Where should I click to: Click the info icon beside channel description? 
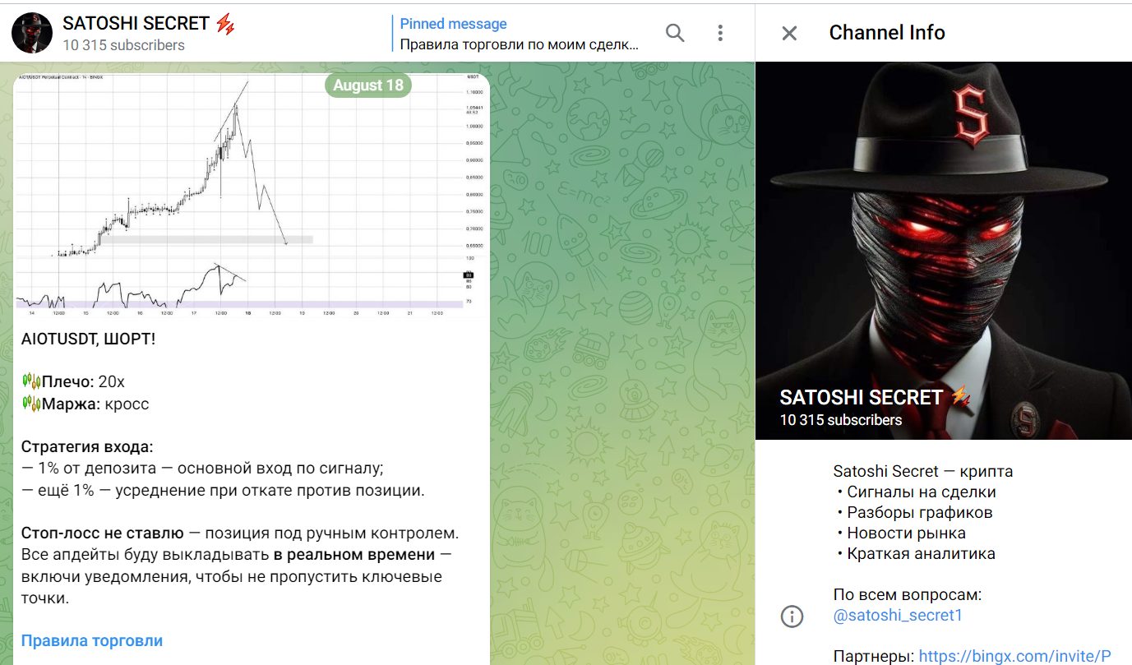tap(791, 617)
